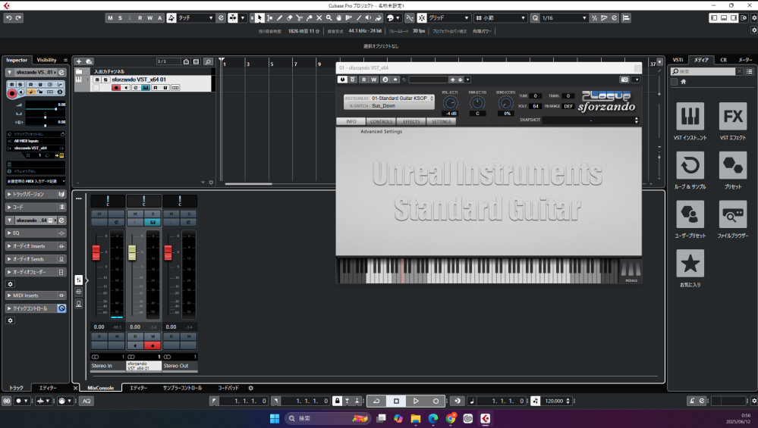Image resolution: width=758 pixels, height=428 pixels.
Task: Click home icon in Media panel
Action: (684, 82)
